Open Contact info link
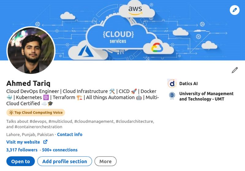 (70, 134)
